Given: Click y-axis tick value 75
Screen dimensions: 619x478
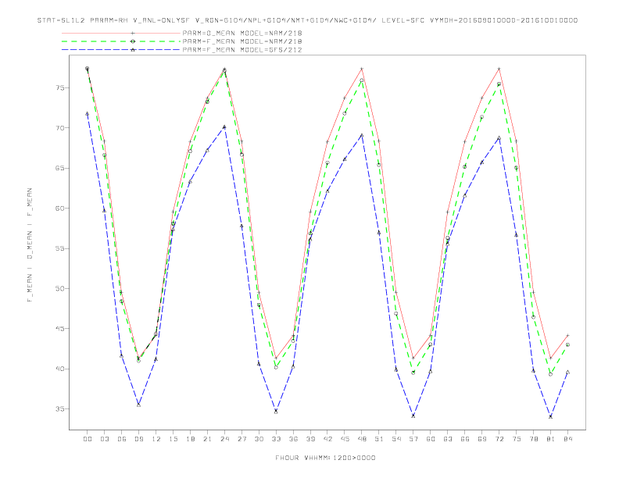Looking at the screenshot, I should point(60,87).
